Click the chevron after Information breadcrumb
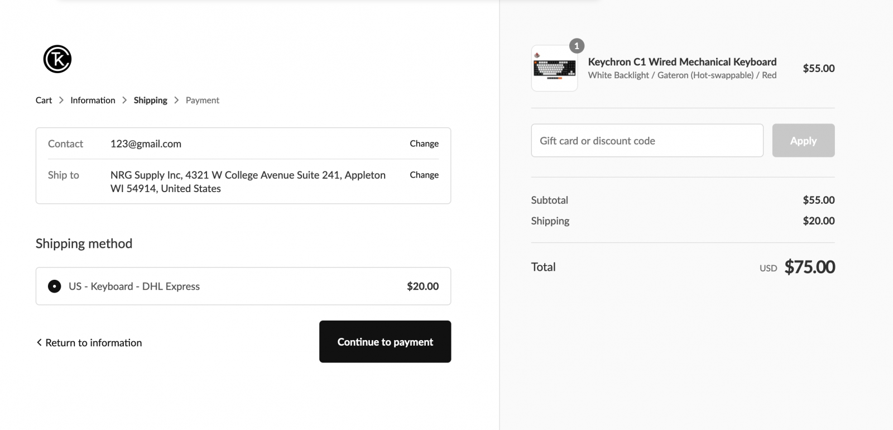The height and width of the screenshot is (430, 893). [124, 100]
